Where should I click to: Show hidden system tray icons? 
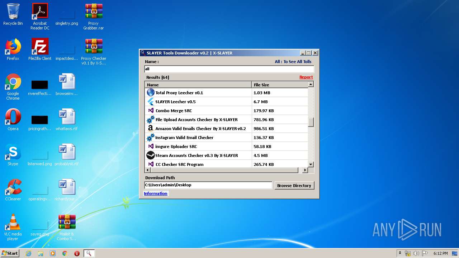point(400,253)
